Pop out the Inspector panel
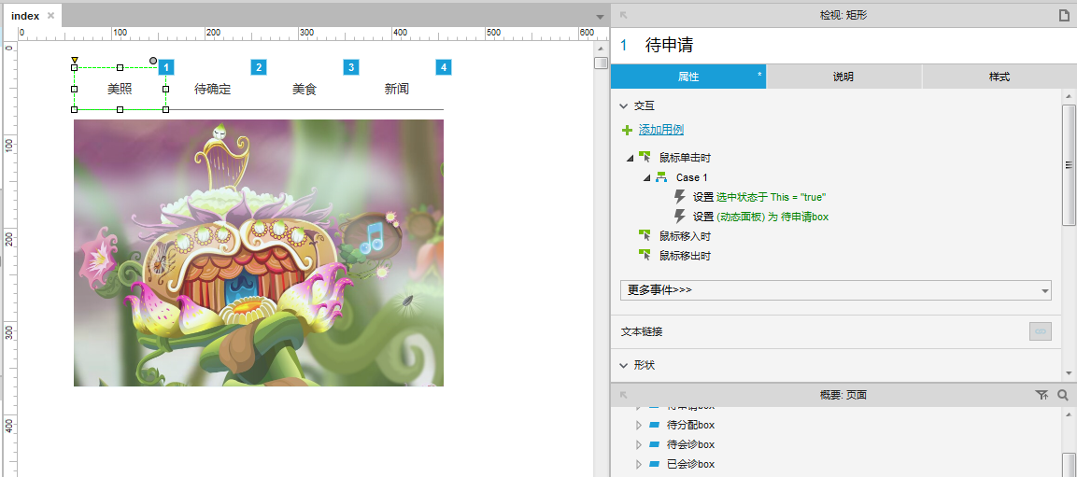Screen dimensions: 1077x477 click(x=624, y=15)
